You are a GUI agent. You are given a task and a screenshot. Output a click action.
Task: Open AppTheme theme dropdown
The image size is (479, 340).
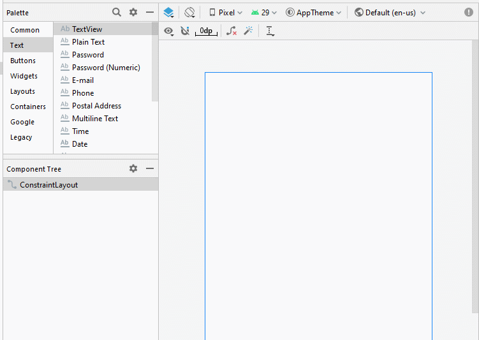tap(313, 13)
